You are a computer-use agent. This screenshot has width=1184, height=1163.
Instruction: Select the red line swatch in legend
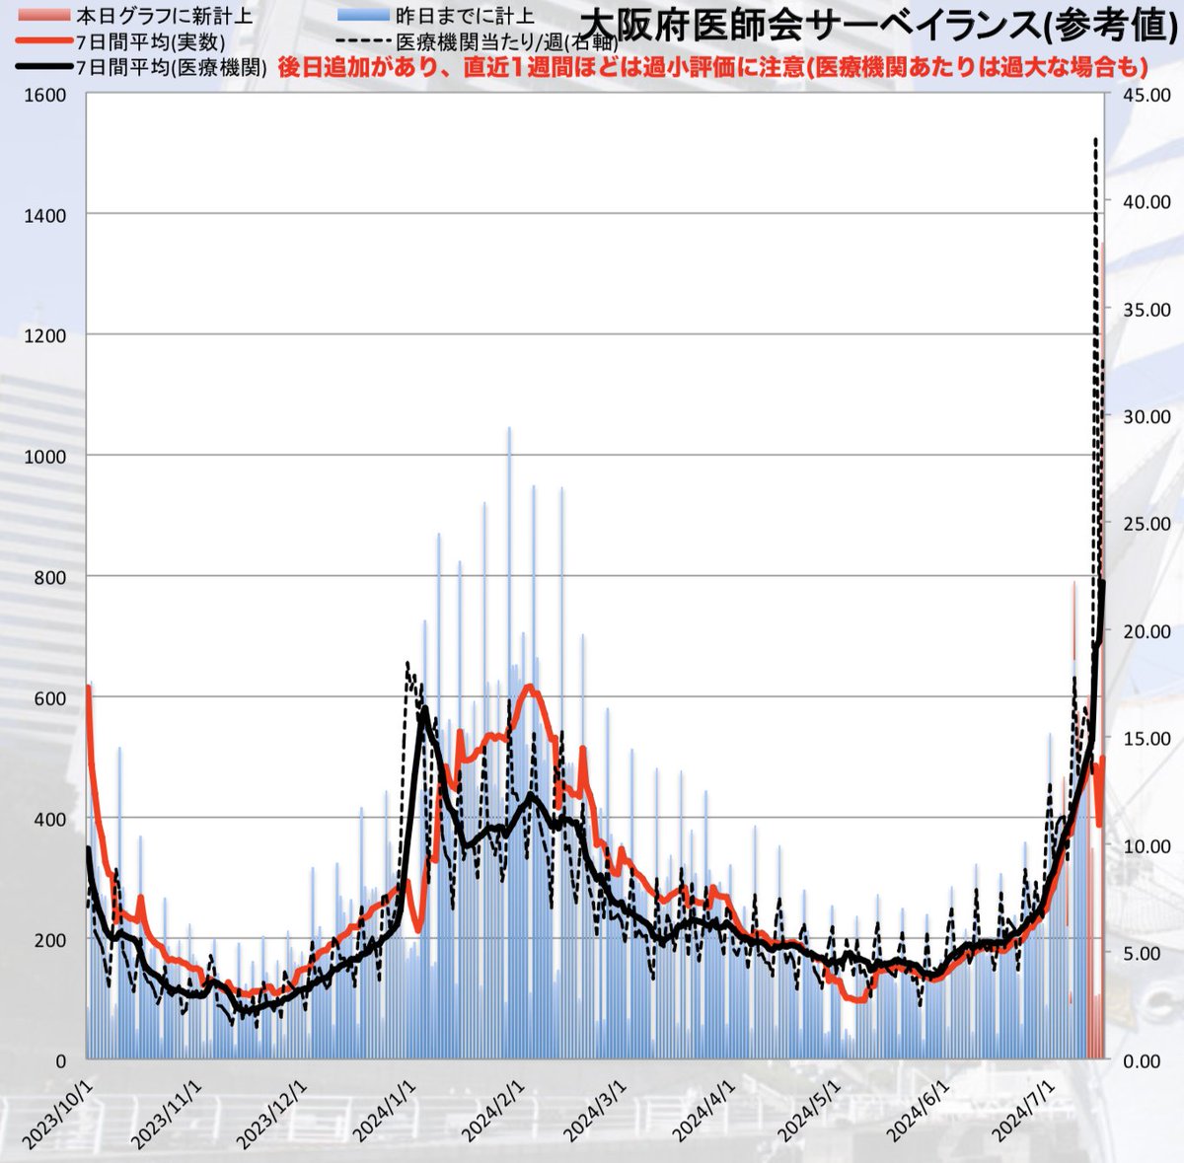point(44,42)
